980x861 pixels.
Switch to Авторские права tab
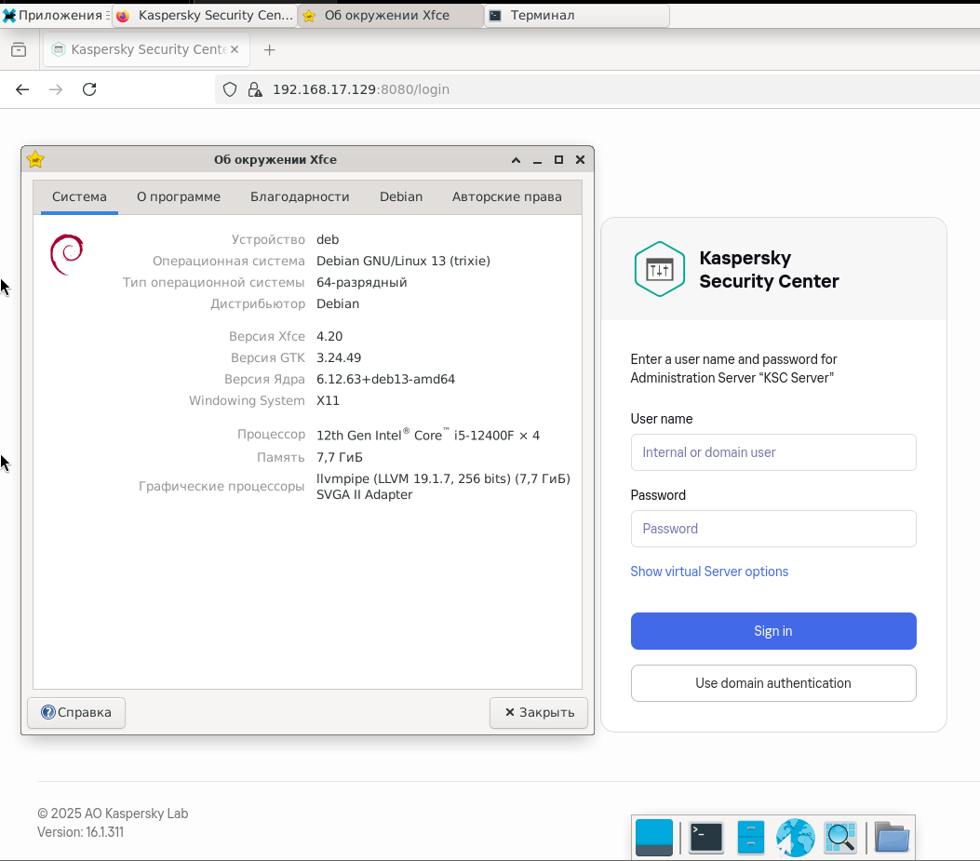[x=507, y=197]
